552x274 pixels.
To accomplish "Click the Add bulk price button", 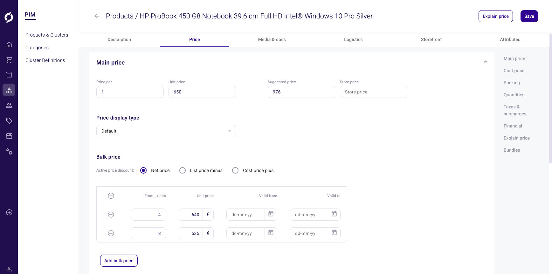I will [119, 261].
